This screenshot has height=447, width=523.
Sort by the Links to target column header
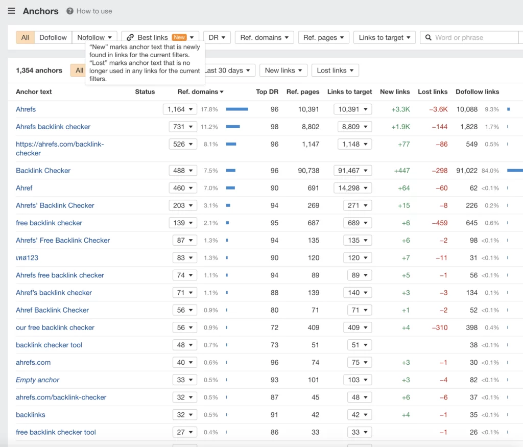(349, 92)
